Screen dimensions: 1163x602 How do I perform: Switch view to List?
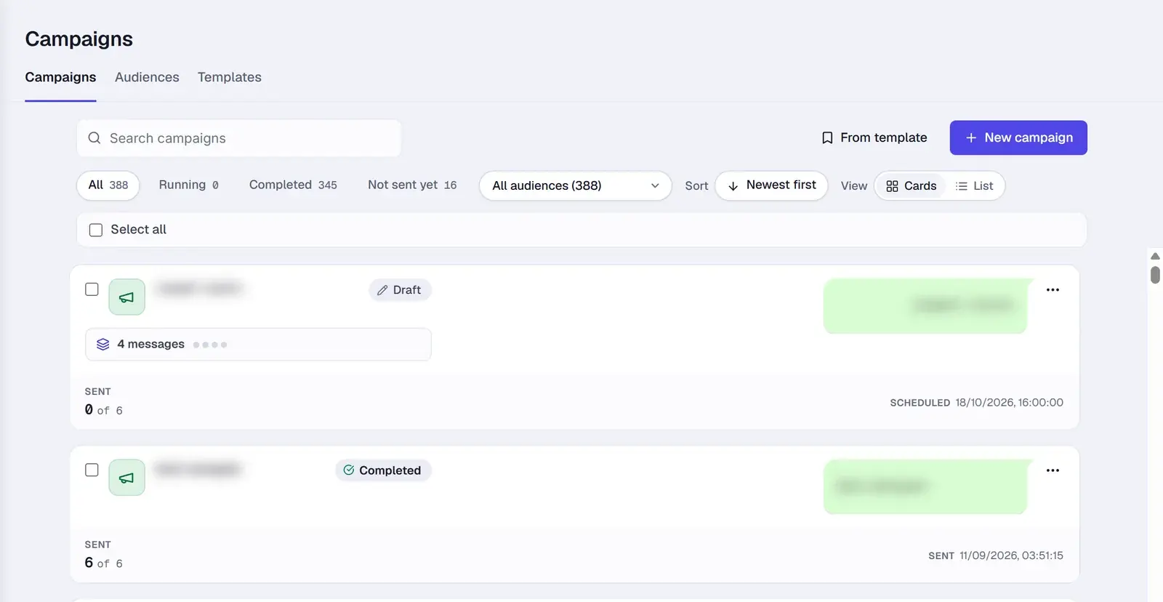pyautogui.click(x=974, y=186)
